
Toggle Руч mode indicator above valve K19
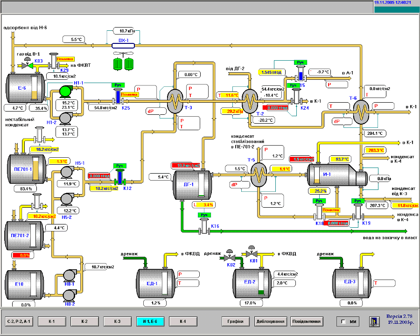[358, 201]
